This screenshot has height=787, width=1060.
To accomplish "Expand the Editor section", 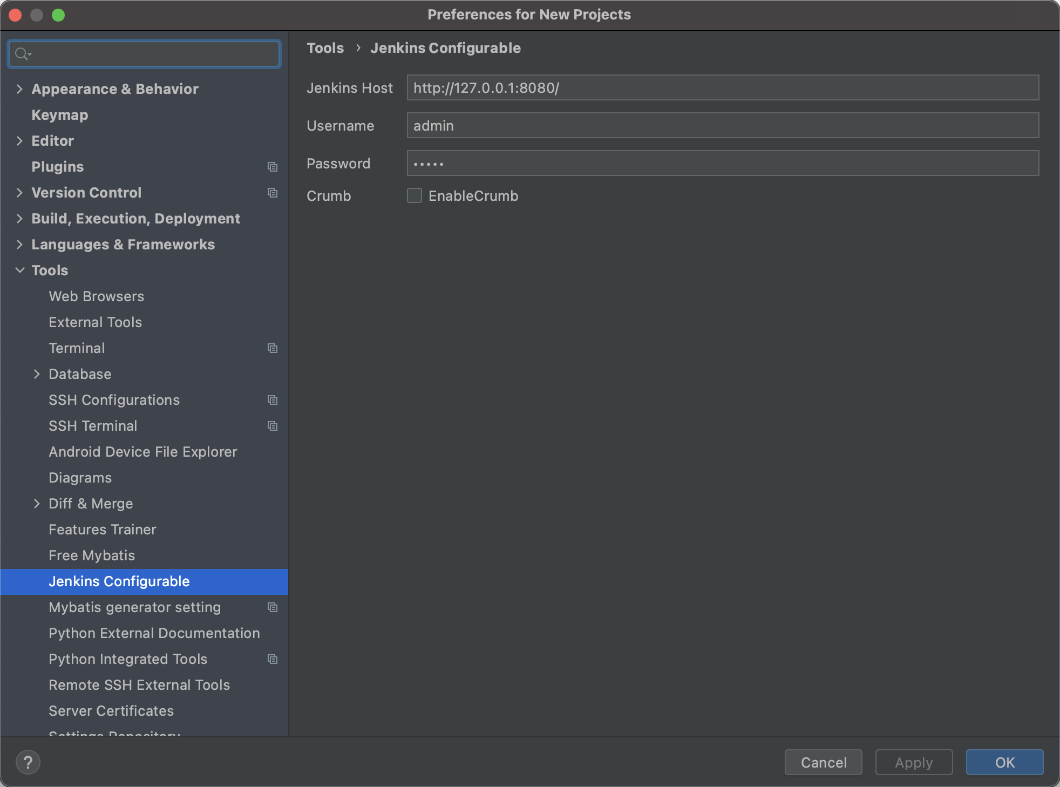I will coord(19,141).
